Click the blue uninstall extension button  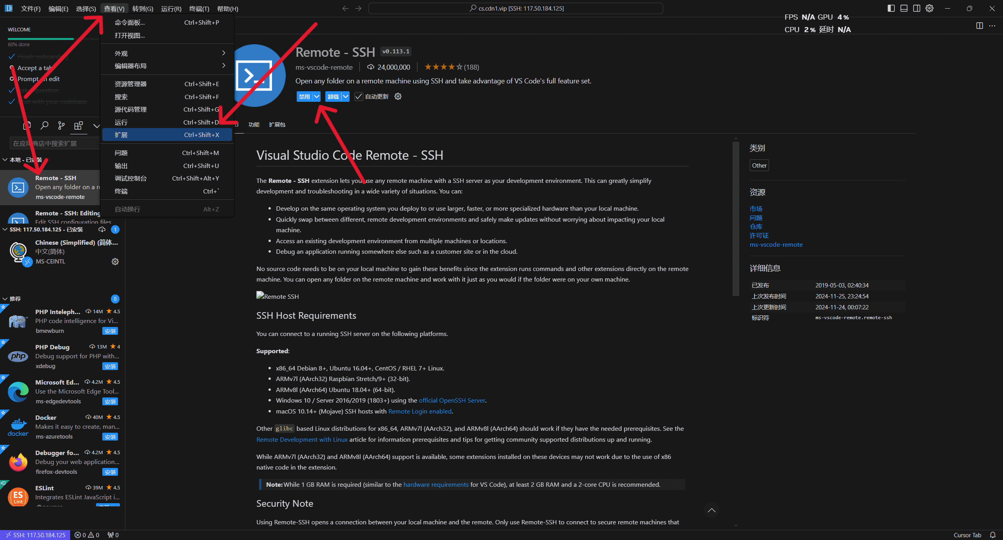click(x=333, y=96)
